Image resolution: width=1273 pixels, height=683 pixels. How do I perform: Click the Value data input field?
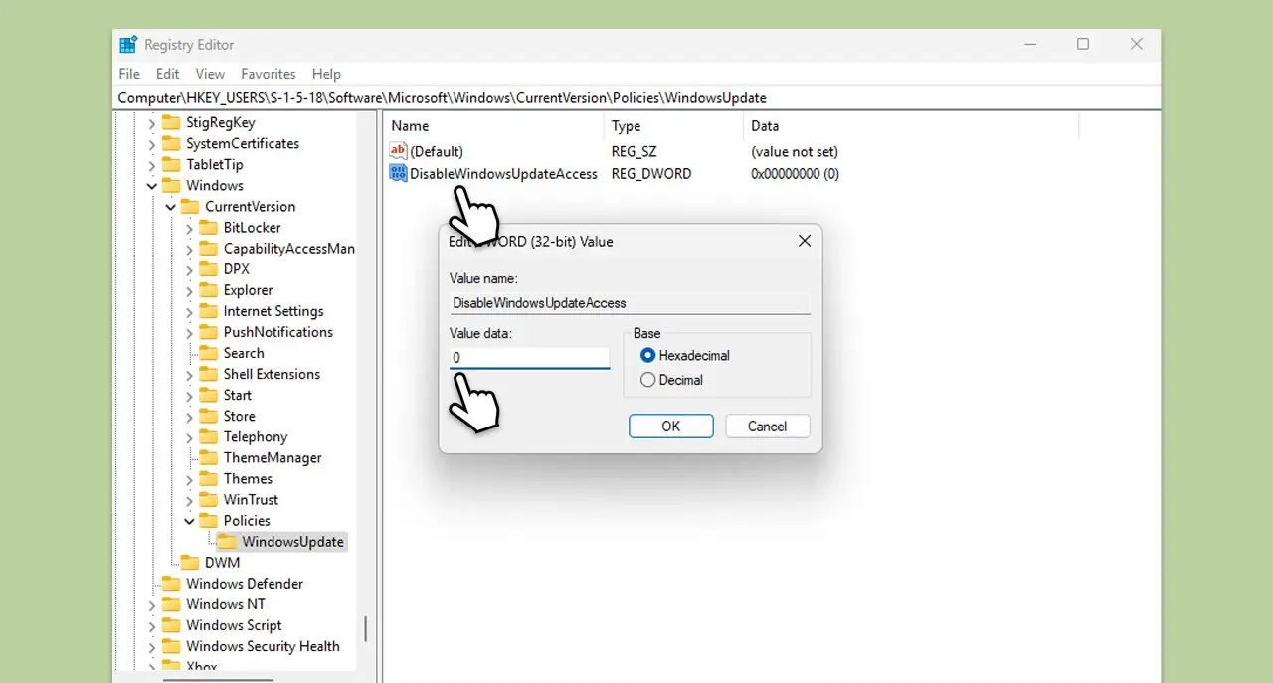(529, 357)
